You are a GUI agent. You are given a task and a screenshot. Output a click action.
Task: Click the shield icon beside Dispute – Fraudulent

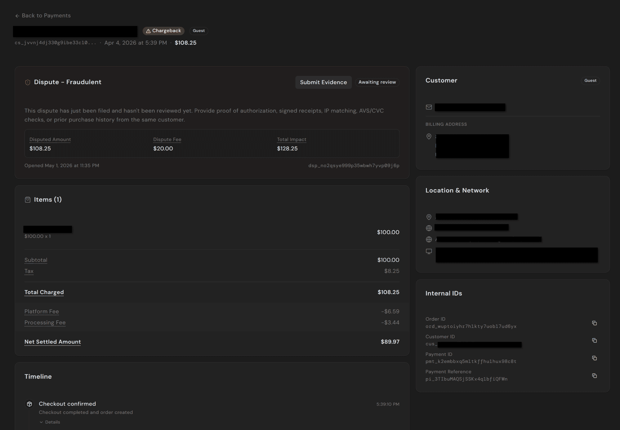click(28, 82)
